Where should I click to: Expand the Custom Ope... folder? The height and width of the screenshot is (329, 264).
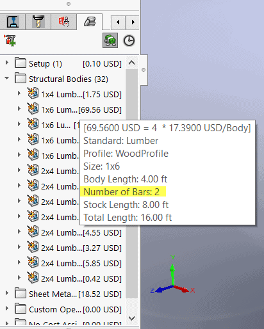[x=7, y=309]
